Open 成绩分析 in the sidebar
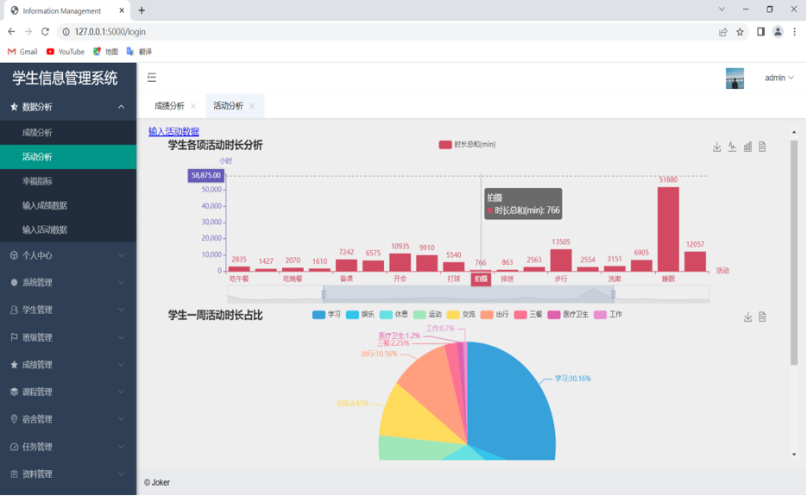The image size is (807, 496). coord(68,132)
